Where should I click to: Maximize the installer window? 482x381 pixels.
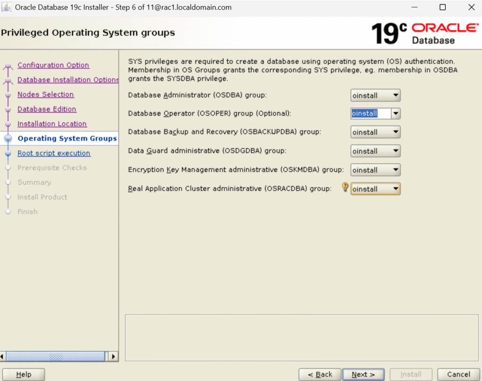click(442, 8)
